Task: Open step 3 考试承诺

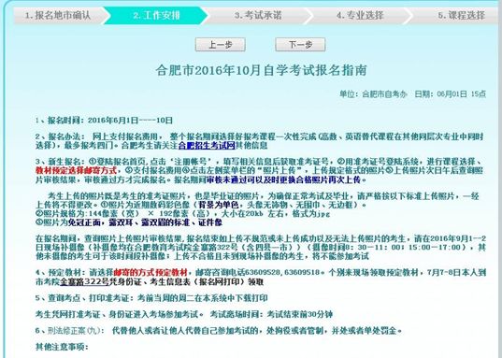Action: coord(258,15)
